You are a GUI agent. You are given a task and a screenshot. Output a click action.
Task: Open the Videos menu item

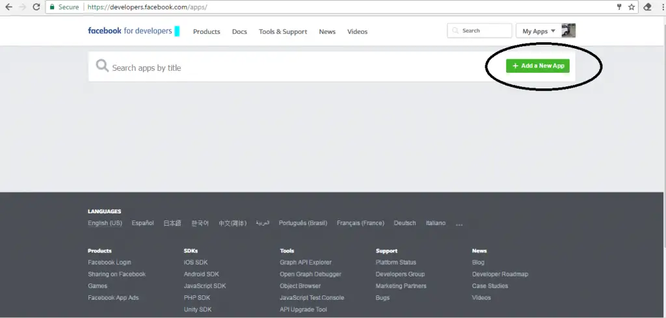click(x=357, y=31)
